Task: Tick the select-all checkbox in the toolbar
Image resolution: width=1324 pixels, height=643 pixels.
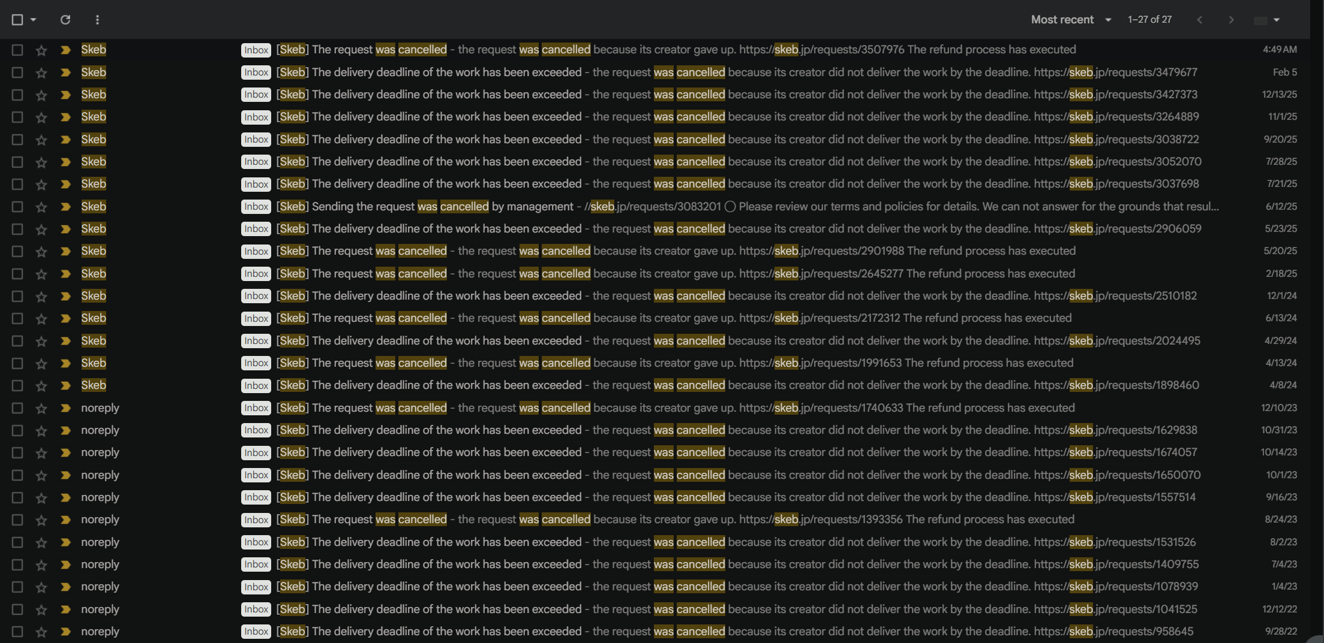Action: click(17, 20)
